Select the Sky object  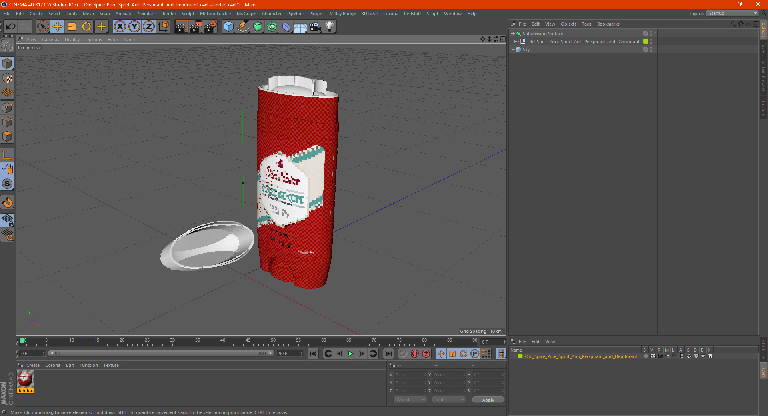[x=526, y=50]
